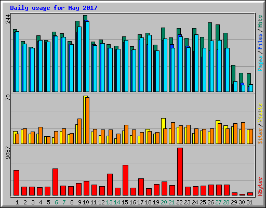Select the green "Hits" legend label
This screenshot has width=266, height=208.
click(260, 21)
